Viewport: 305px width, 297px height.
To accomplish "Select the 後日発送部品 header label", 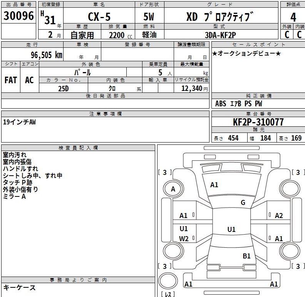I will [106, 96].
